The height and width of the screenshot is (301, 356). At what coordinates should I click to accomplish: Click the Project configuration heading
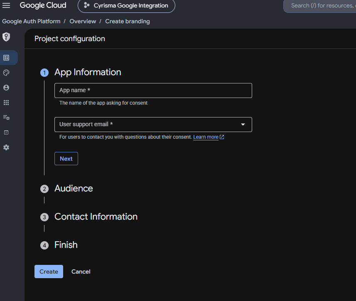(70, 39)
